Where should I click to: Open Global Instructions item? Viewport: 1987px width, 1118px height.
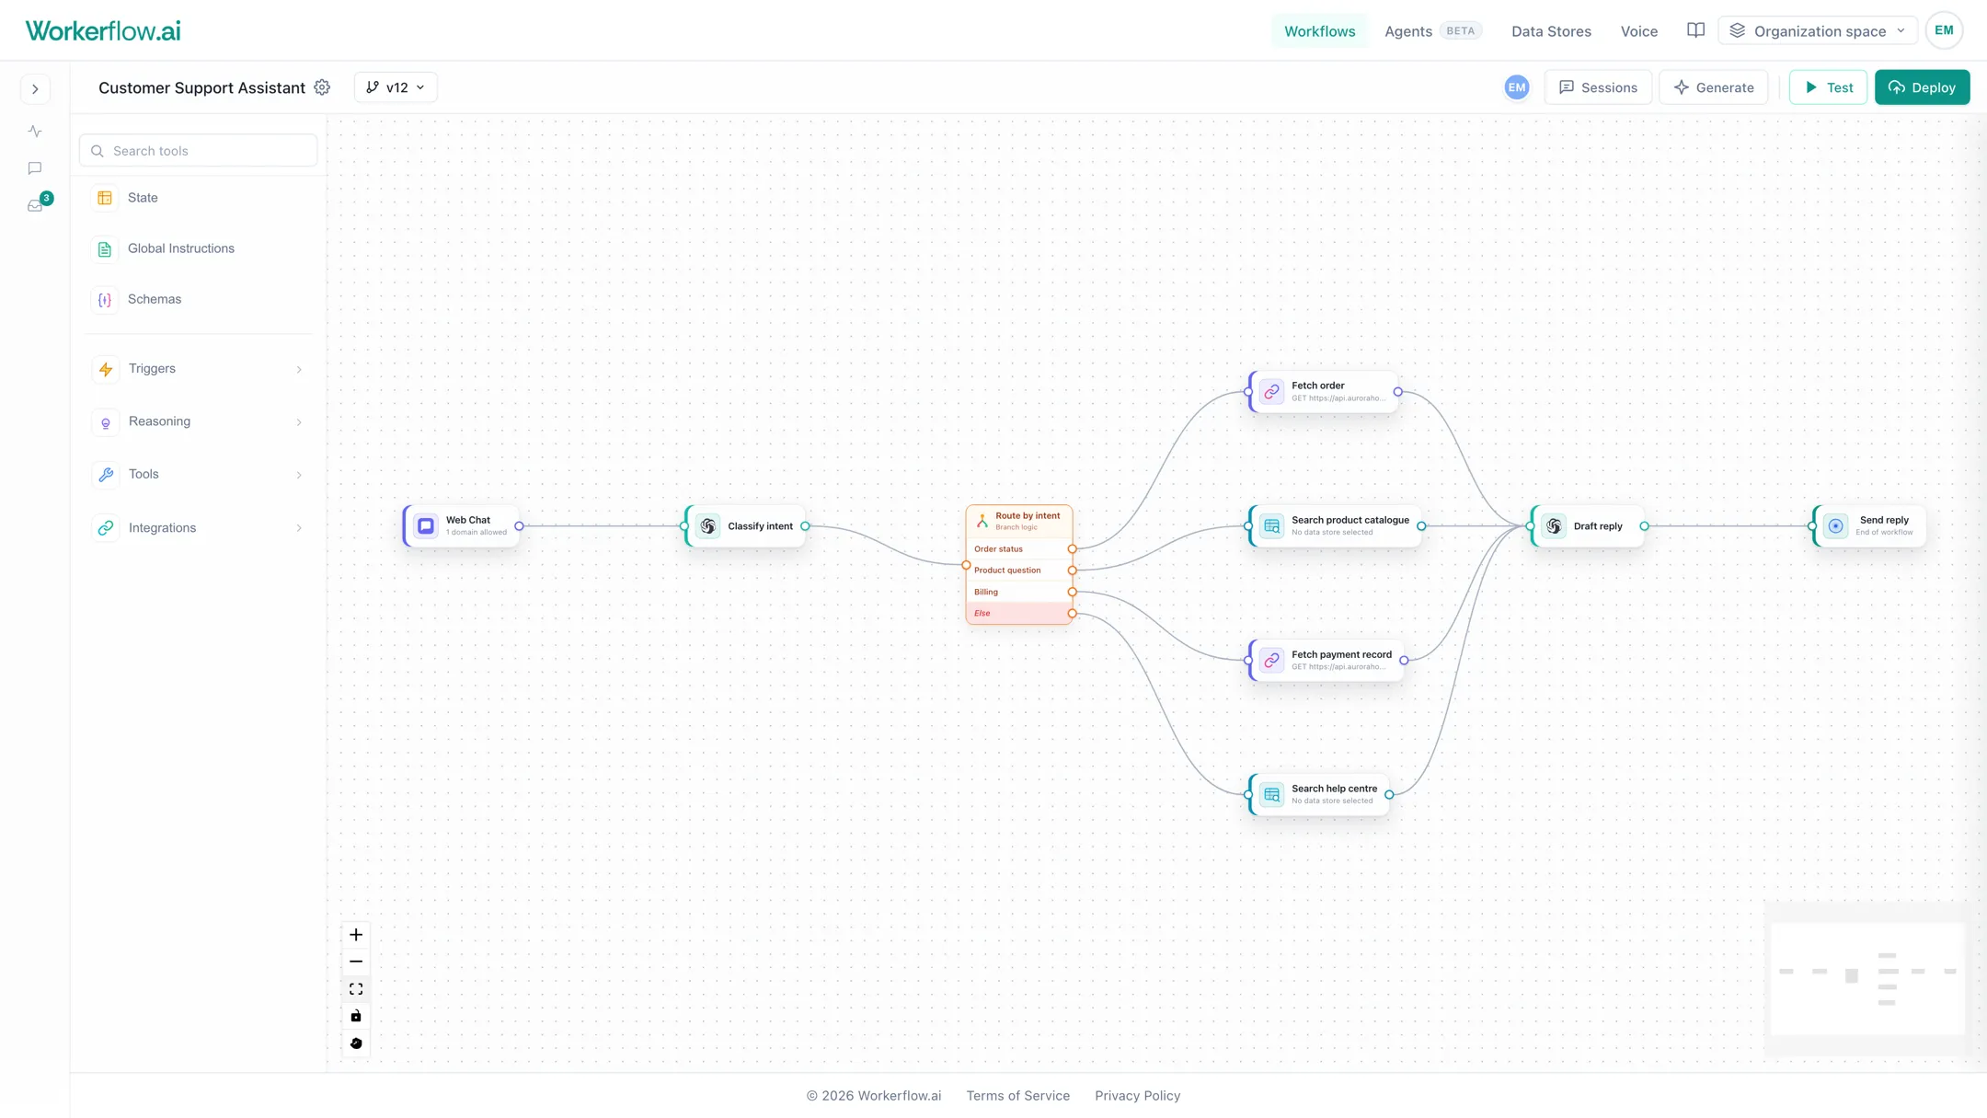[200, 248]
